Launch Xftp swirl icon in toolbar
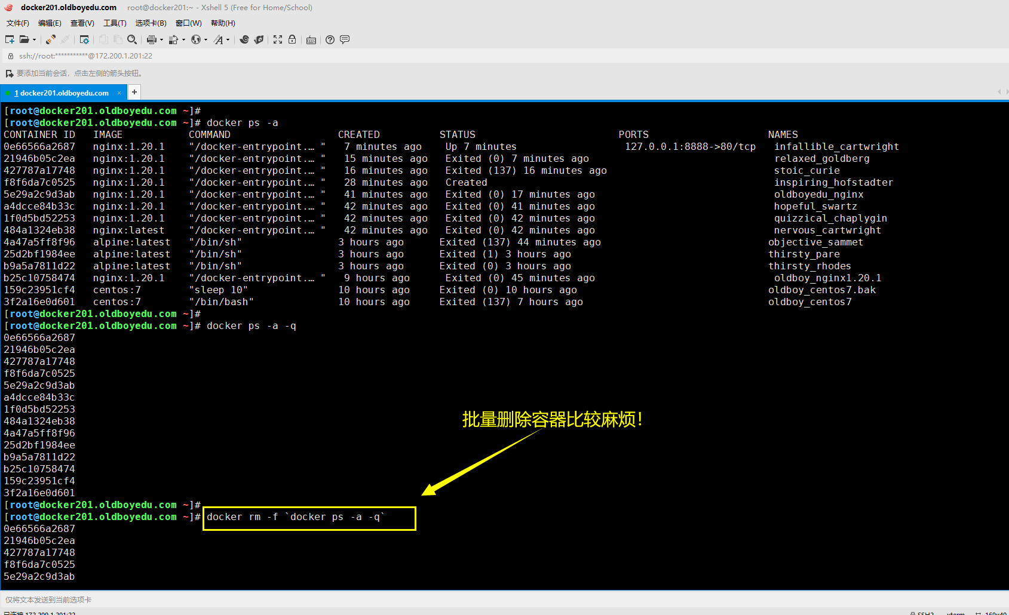 pos(244,39)
